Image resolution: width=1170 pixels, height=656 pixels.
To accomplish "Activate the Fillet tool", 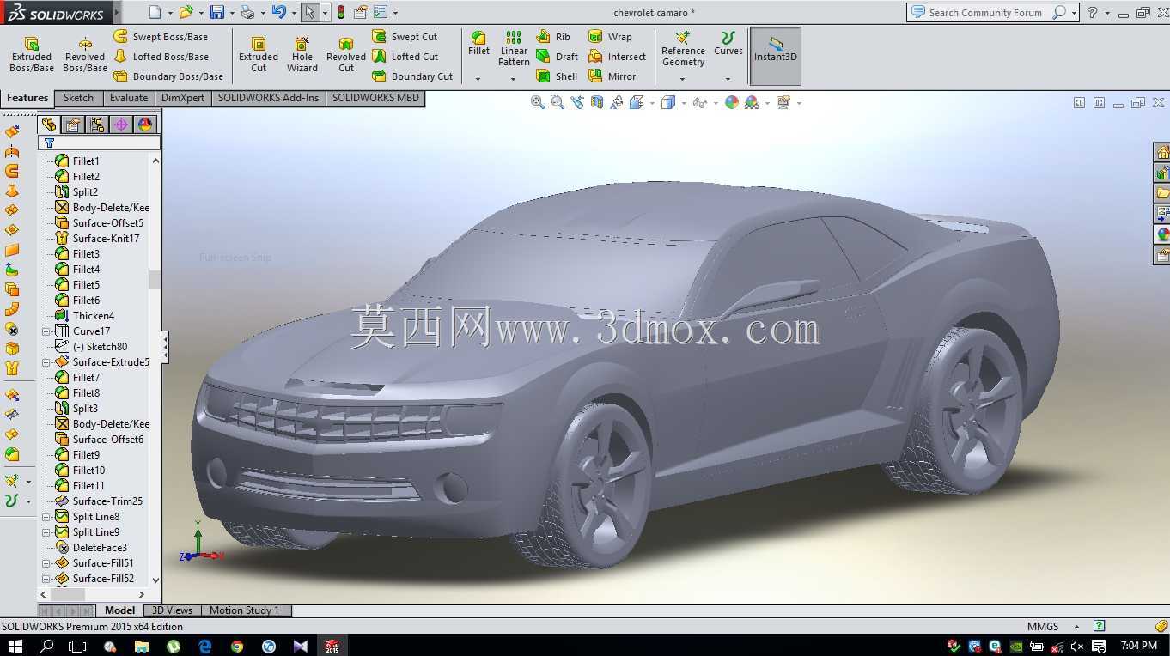I will click(478, 44).
